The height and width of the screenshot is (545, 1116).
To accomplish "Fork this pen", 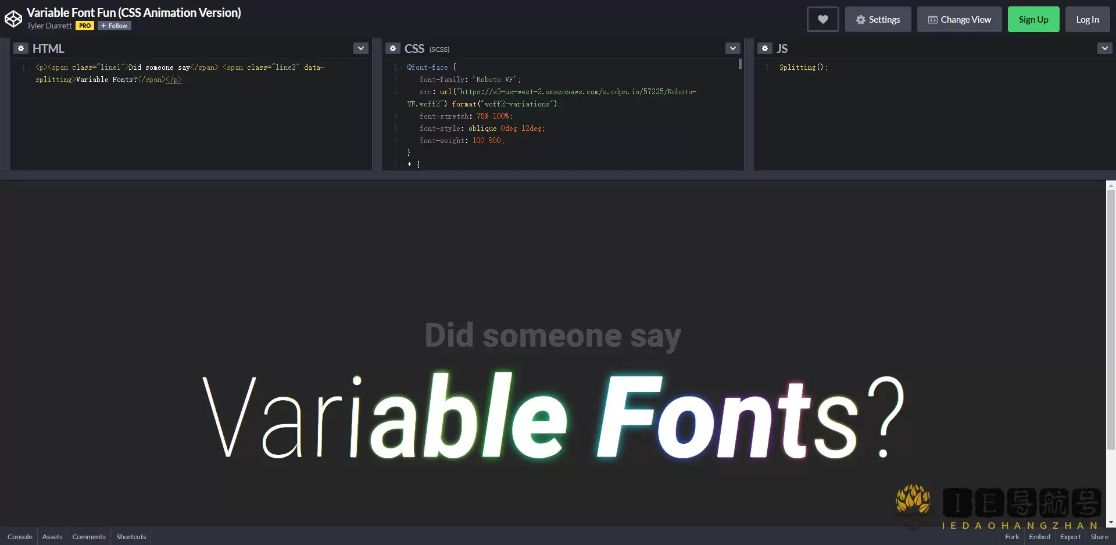I will (x=1012, y=537).
